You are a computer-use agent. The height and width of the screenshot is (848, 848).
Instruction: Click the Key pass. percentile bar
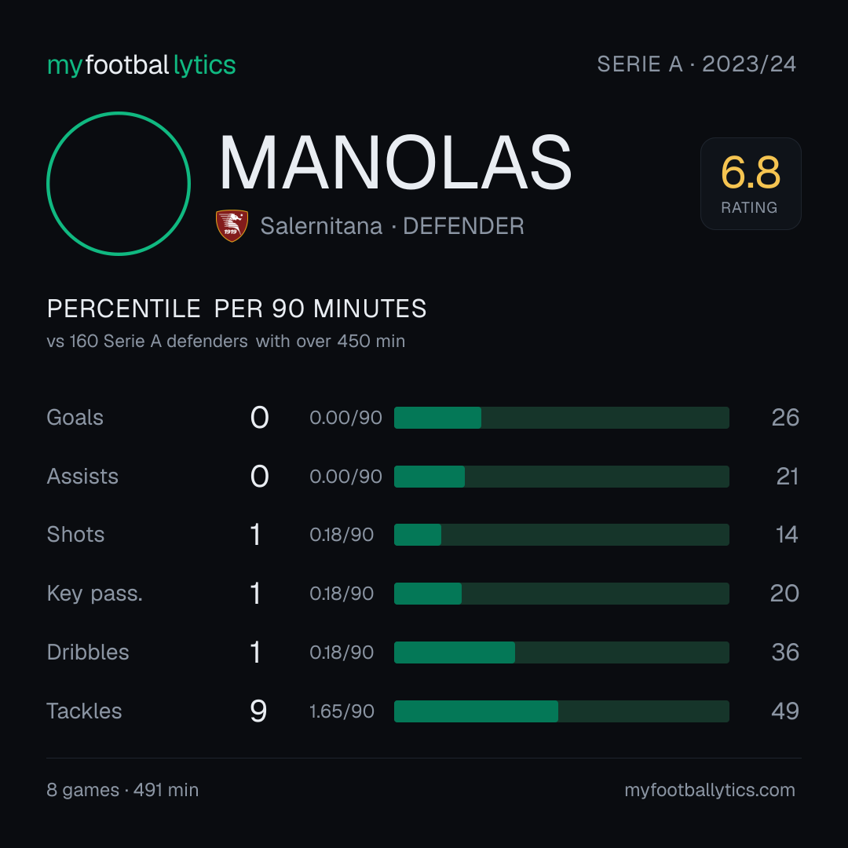(x=561, y=594)
